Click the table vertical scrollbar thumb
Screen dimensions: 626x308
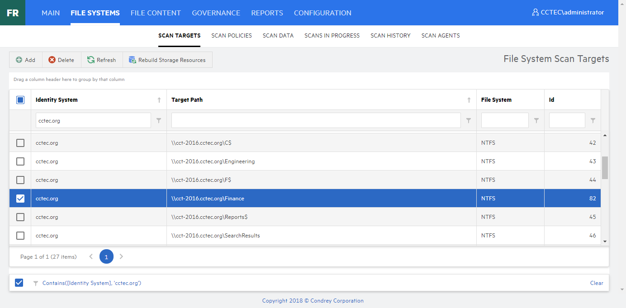pyautogui.click(x=605, y=168)
